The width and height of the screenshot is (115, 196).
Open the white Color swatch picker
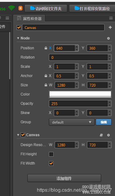tap(80, 94)
